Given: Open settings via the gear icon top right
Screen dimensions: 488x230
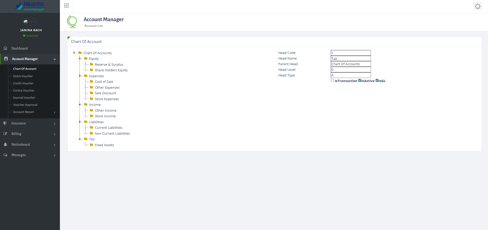Looking at the screenshot, I should pyautogui.click(x=477, y=6).
